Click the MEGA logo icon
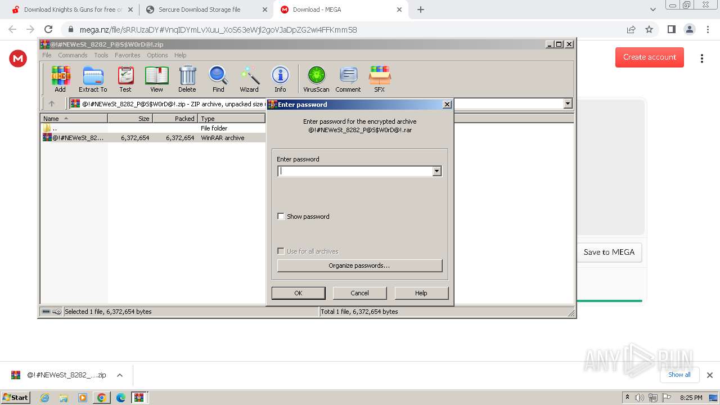The image size is (720, 405). [x=18, y=58]
